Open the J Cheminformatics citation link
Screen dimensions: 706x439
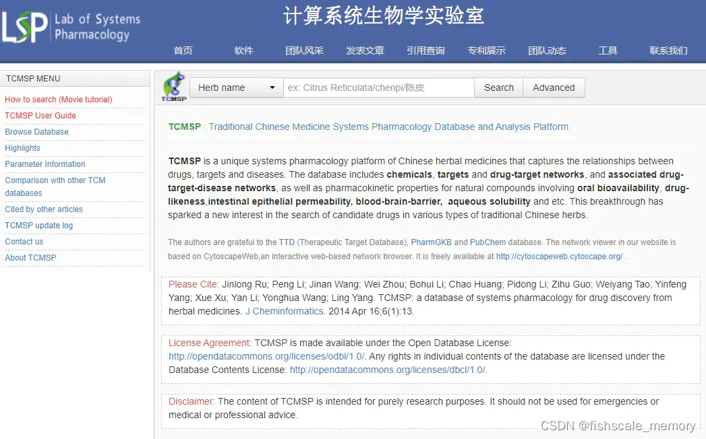[x=284, y=311]
